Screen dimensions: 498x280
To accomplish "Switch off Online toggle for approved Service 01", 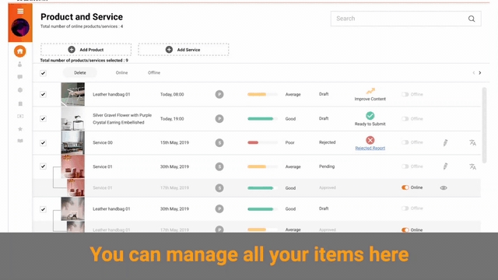I will pos(405,187).
